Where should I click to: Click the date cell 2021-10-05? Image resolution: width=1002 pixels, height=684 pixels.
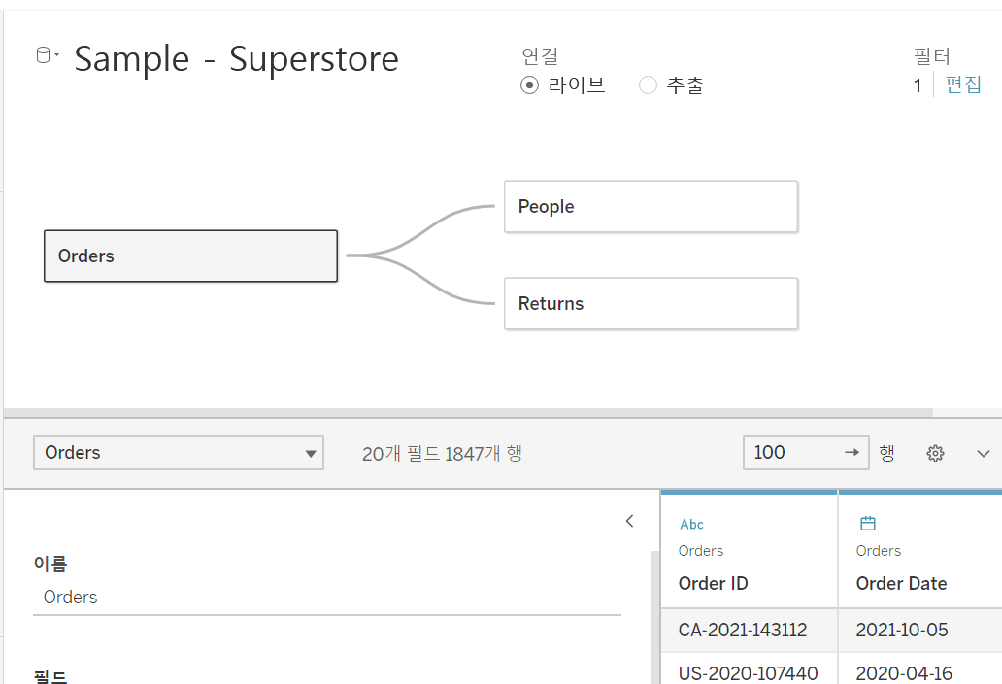coord(920,631)
